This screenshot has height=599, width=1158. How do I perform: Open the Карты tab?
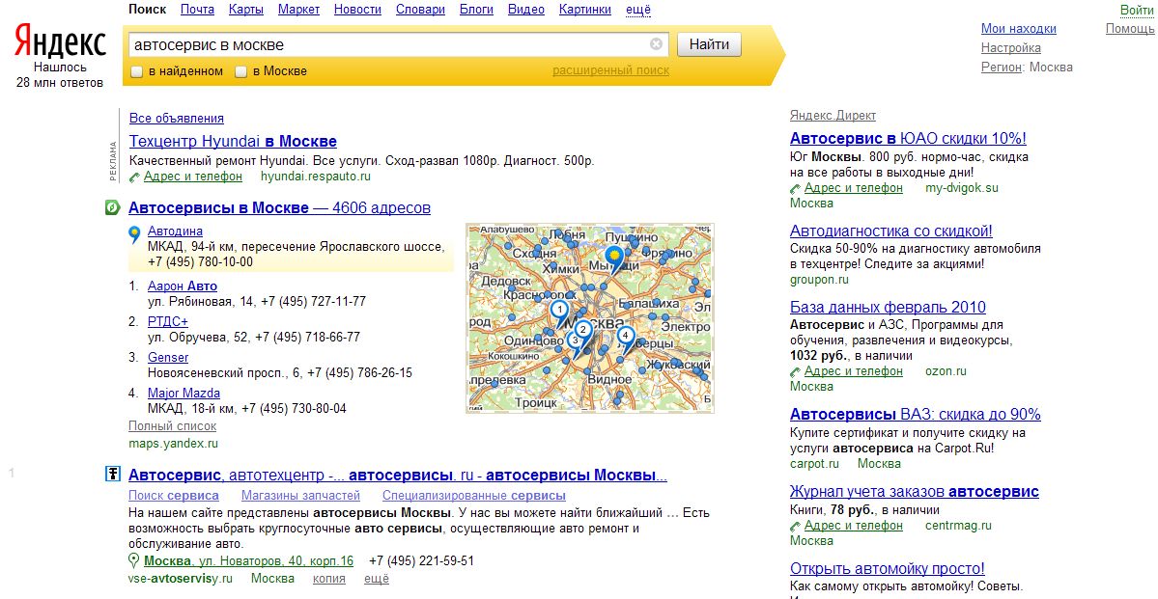tap(246, 10)
